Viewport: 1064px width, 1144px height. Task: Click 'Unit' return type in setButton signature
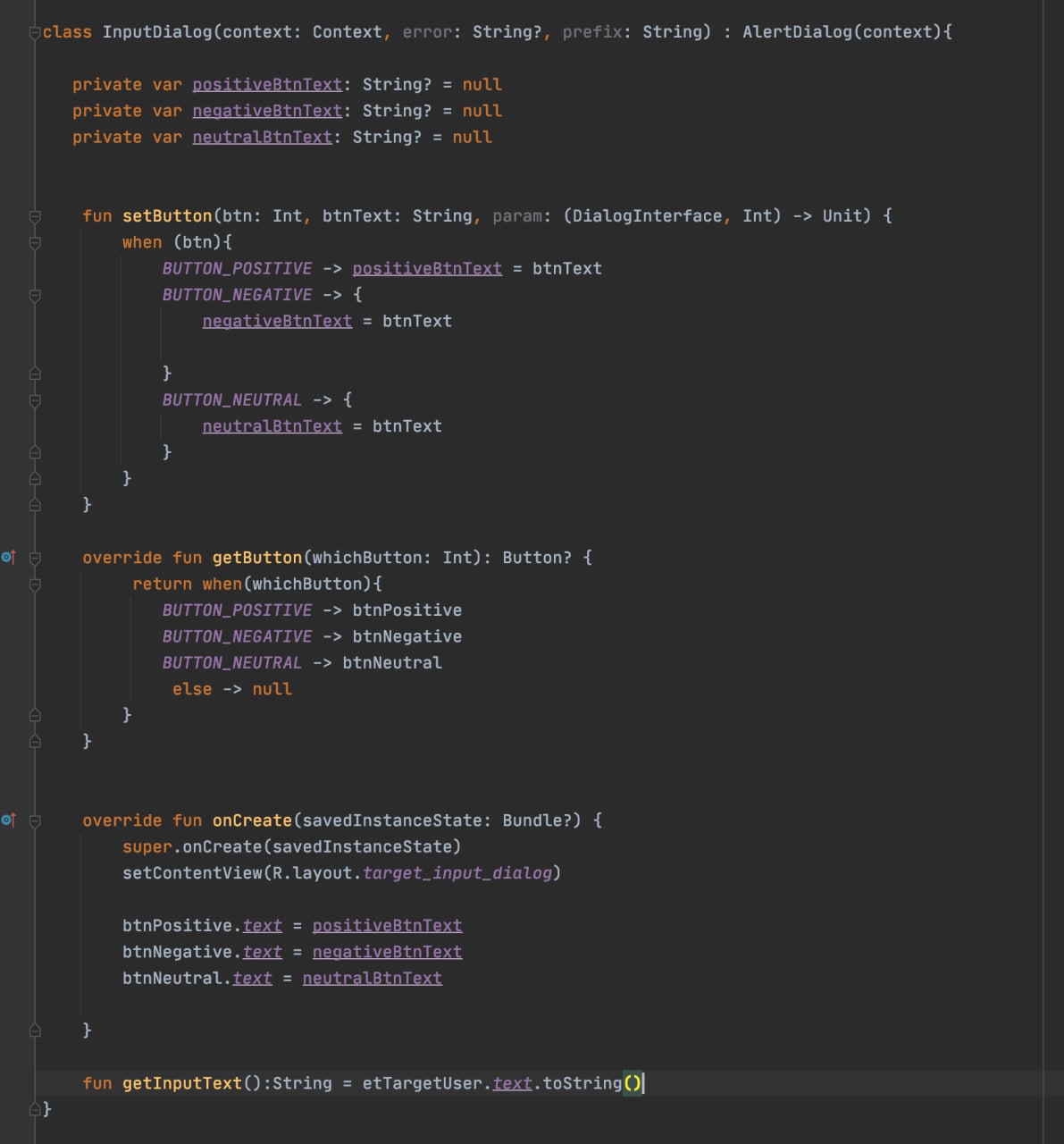[x=842, y=215]
